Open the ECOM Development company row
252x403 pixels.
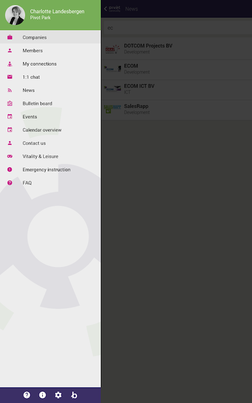(x=177, y=69)
